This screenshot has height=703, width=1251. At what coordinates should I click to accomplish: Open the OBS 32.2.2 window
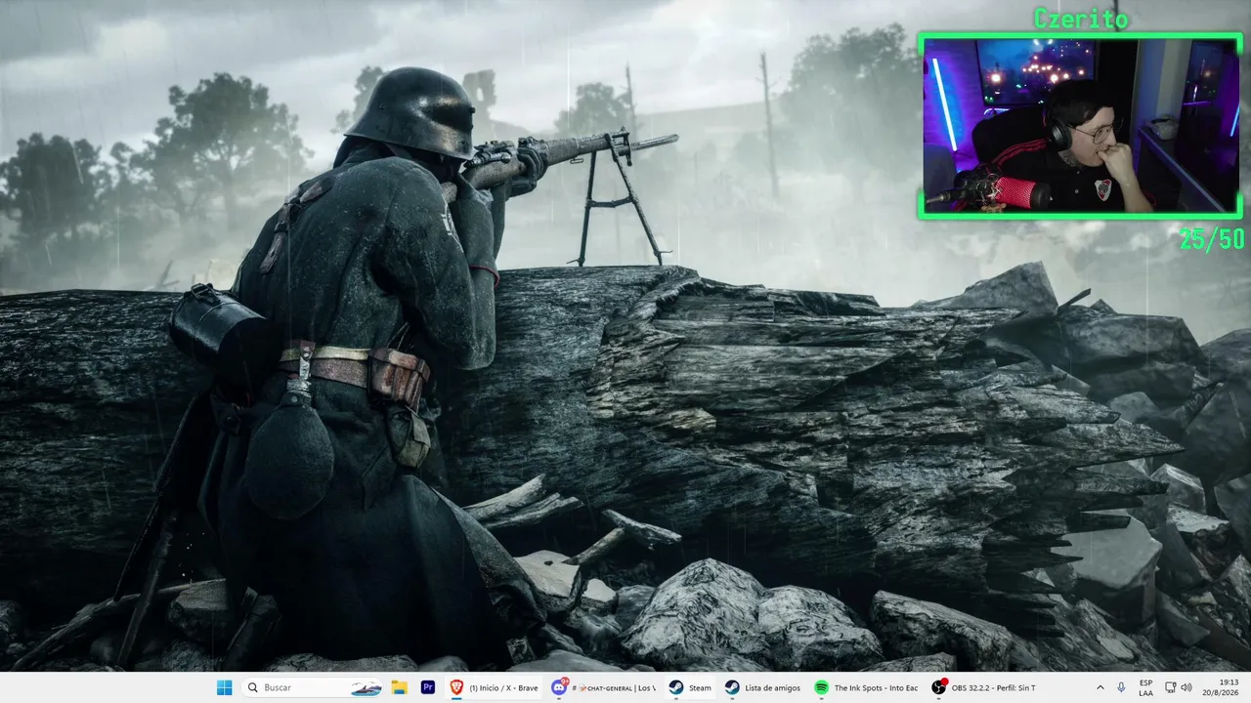(x=983, y=687)
